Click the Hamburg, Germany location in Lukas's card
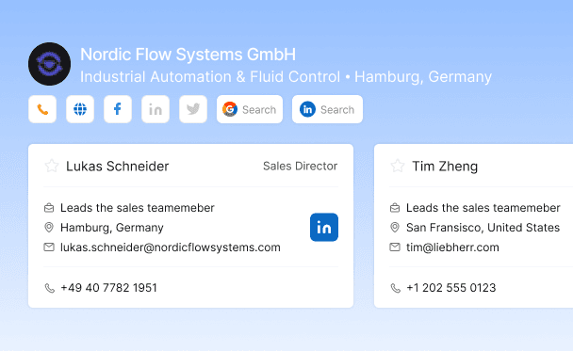Screen dimensions: 573x351 tap(112, 228)
